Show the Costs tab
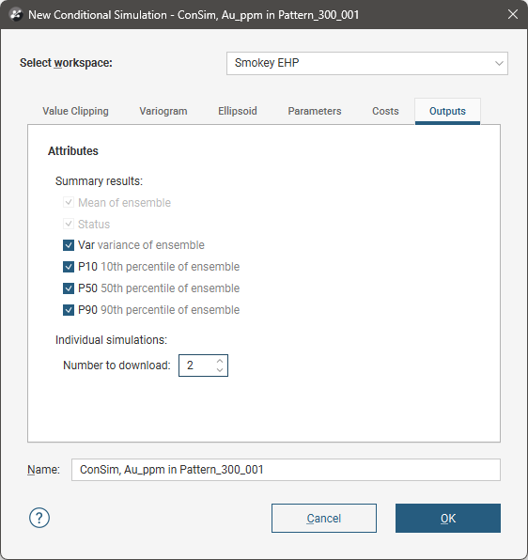This screenshot has width=528, height=560. [x=385, y=111]
